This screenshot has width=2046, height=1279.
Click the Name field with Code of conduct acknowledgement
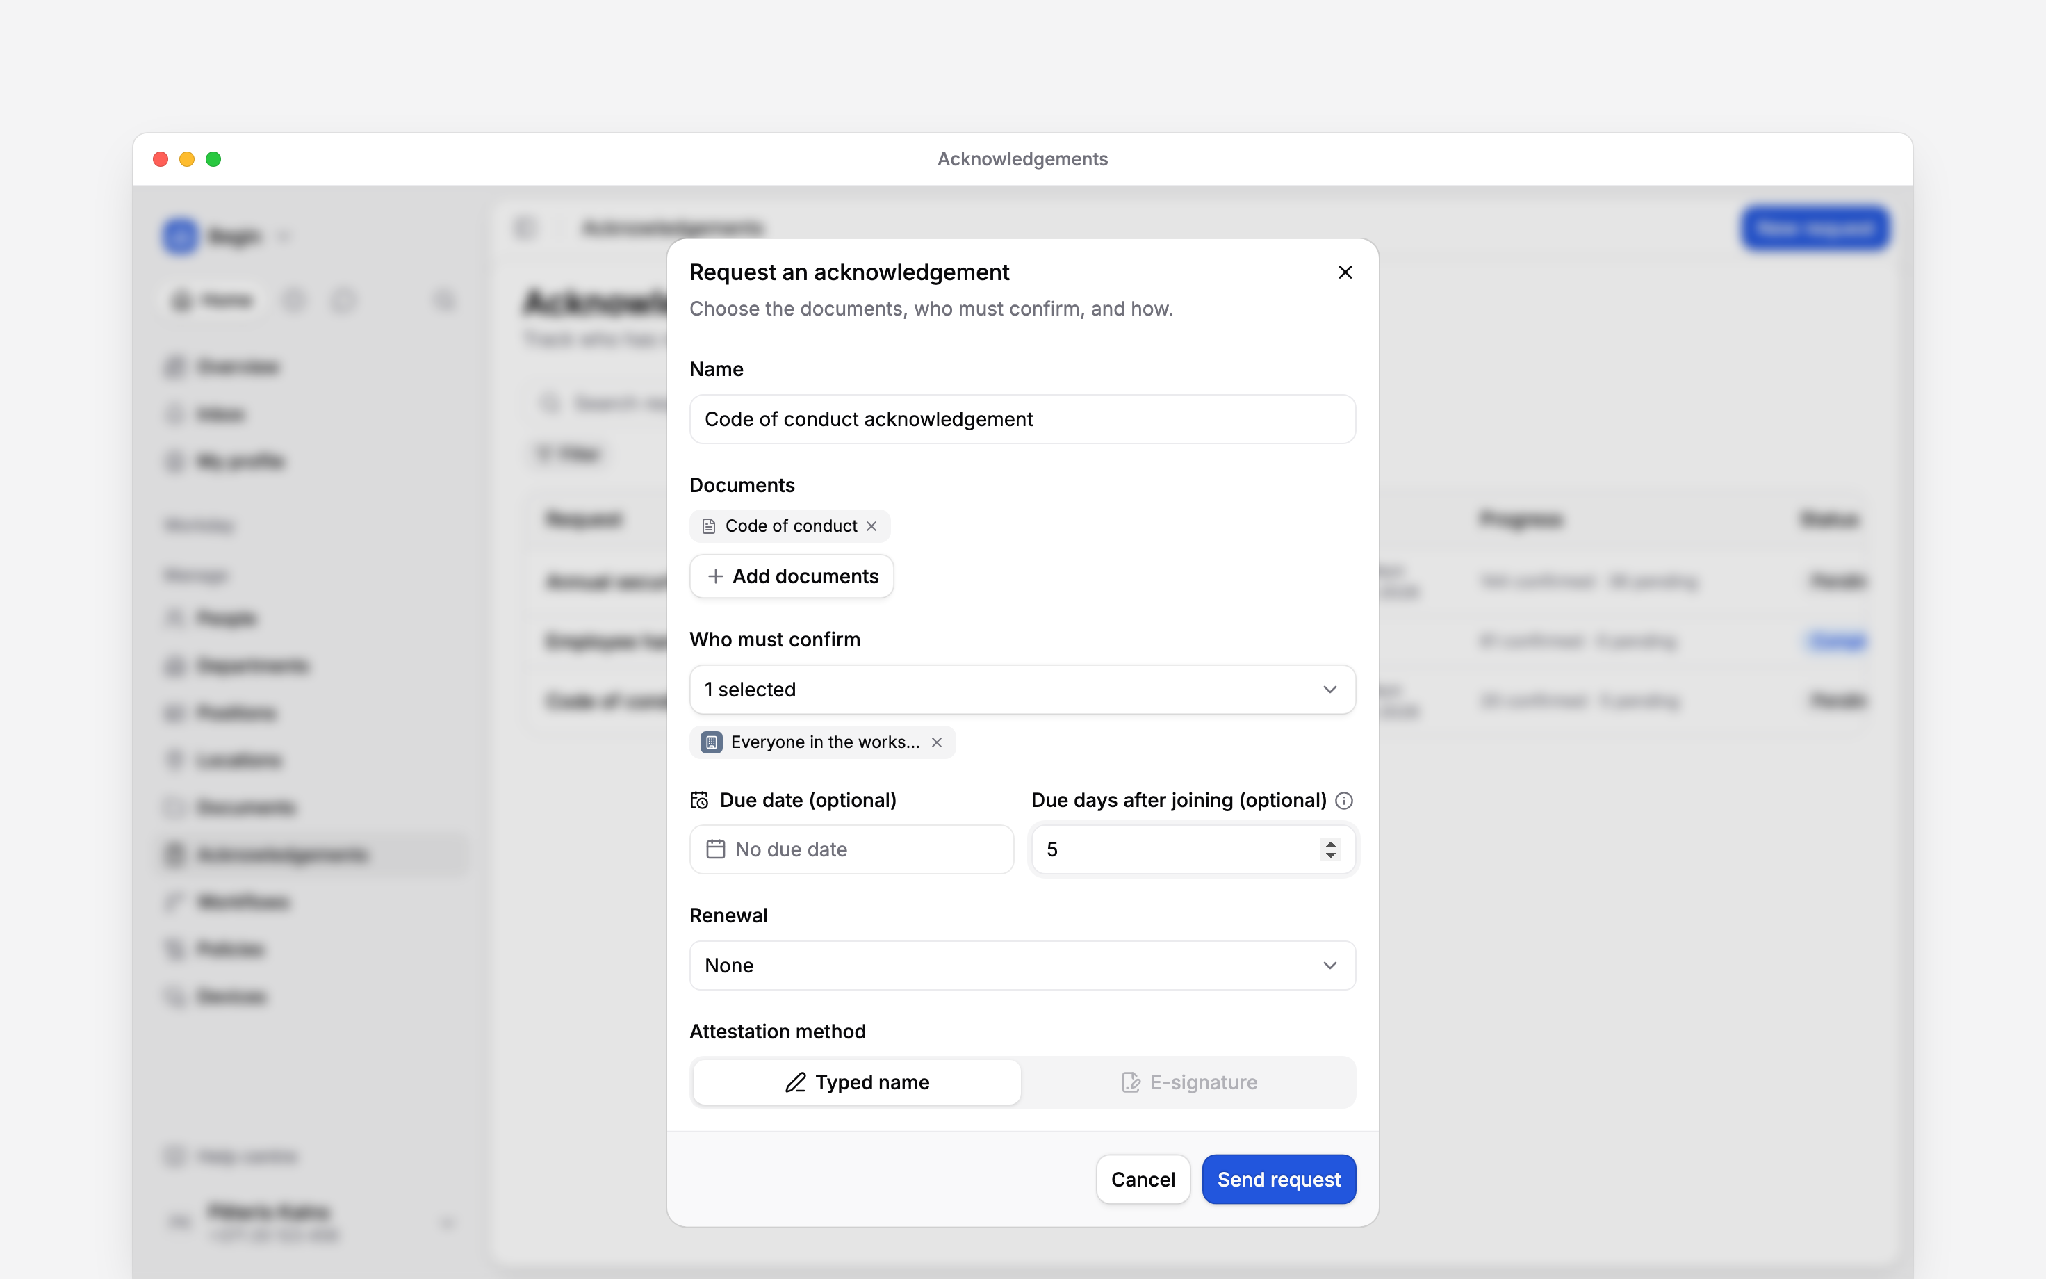click(x=1022, y=418)
